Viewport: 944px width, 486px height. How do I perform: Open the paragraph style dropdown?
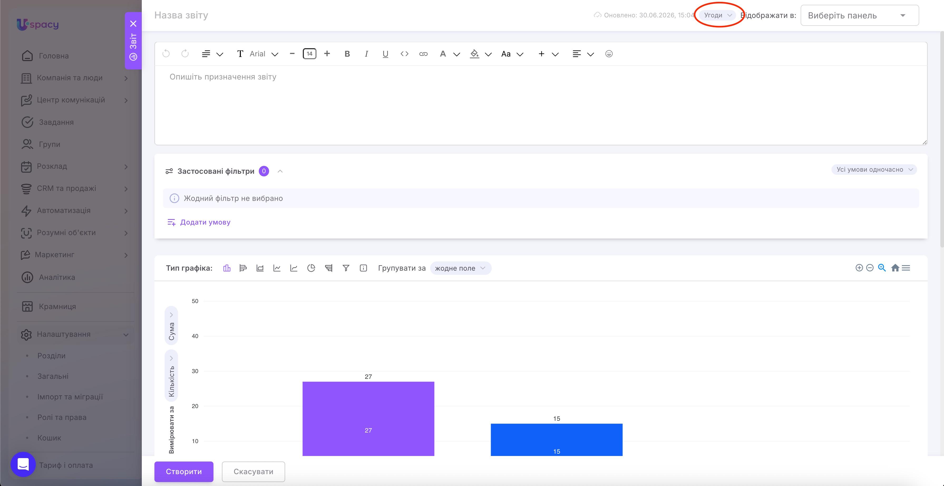coord(213,54)
